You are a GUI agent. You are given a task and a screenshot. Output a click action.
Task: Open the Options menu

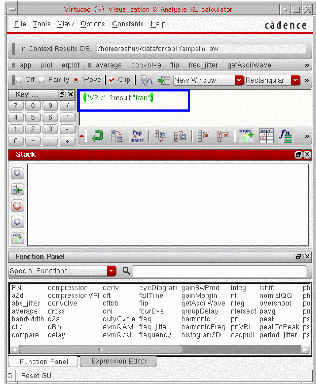click(x=93, y=24)
